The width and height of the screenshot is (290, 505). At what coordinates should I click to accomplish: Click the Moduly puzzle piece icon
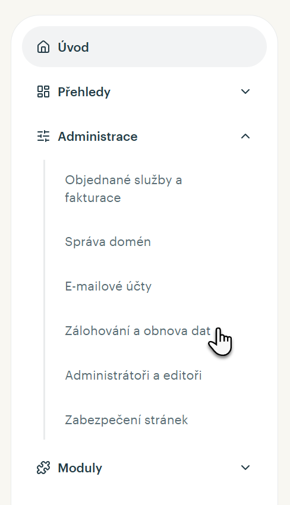pos(43,468)
